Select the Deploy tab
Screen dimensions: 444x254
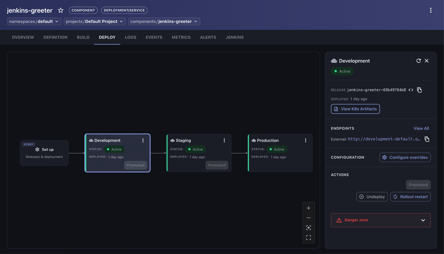107,37
